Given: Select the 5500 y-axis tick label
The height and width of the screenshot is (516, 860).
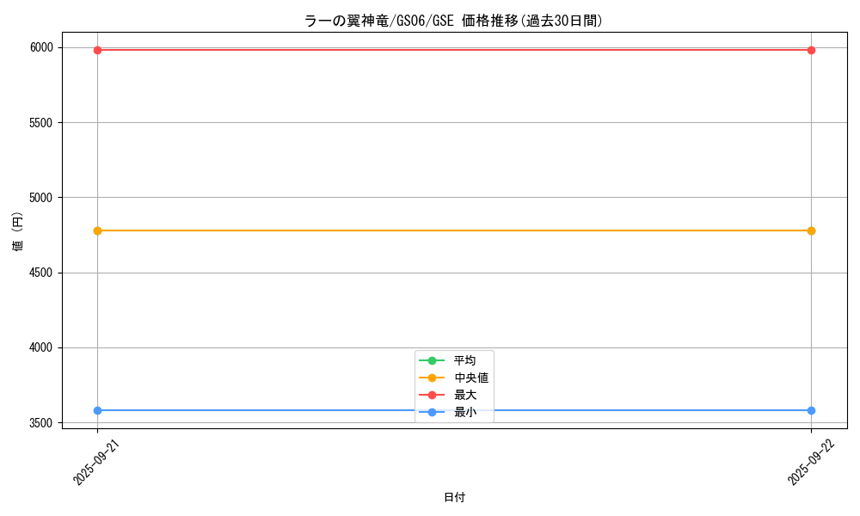Looking at the screenshot, I should pos(41,123).
